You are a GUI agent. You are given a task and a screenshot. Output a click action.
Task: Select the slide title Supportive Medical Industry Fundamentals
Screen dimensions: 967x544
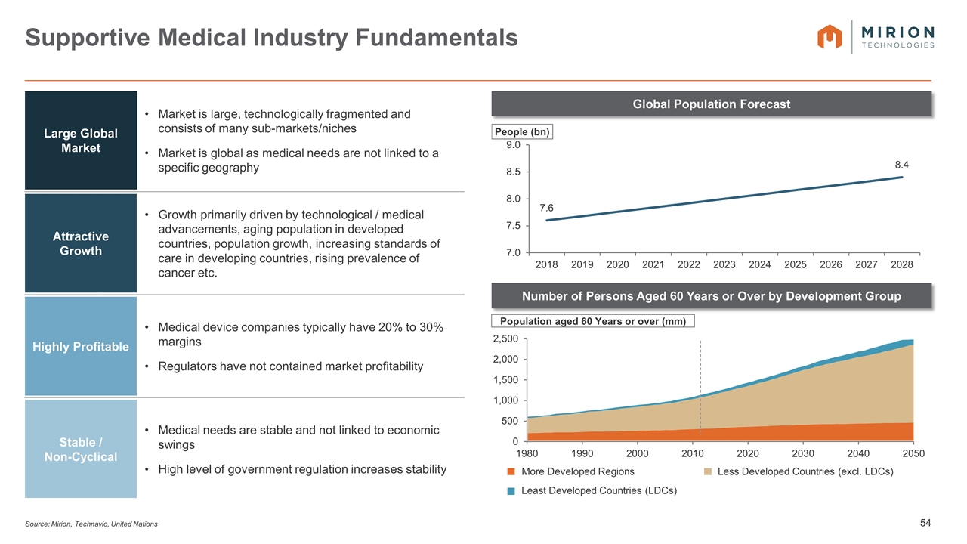coord(271,38)
